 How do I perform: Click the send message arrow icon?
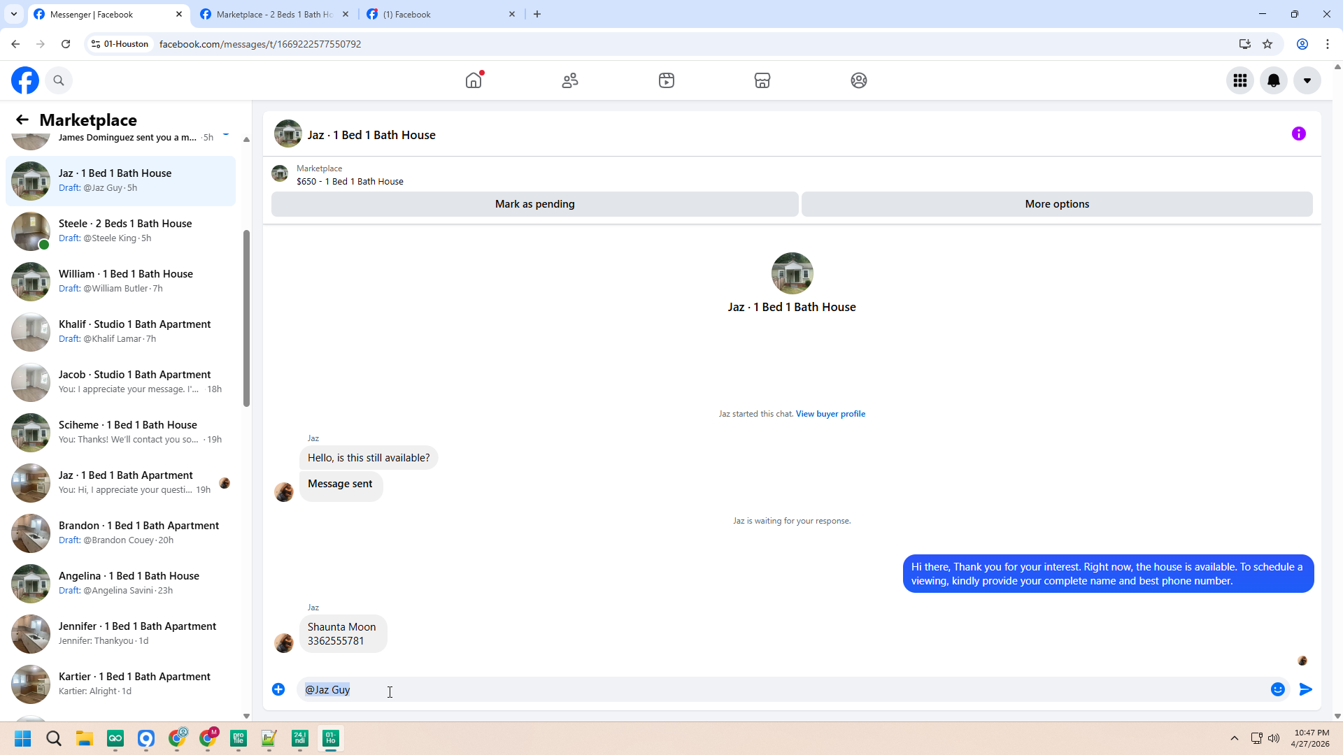pyautogui.click(x=1305, y=689)
